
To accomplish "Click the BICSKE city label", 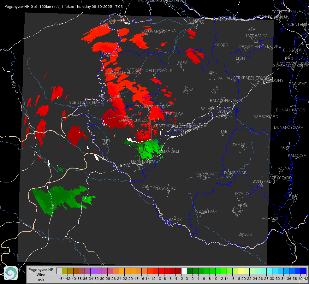I will click(274, 46).
